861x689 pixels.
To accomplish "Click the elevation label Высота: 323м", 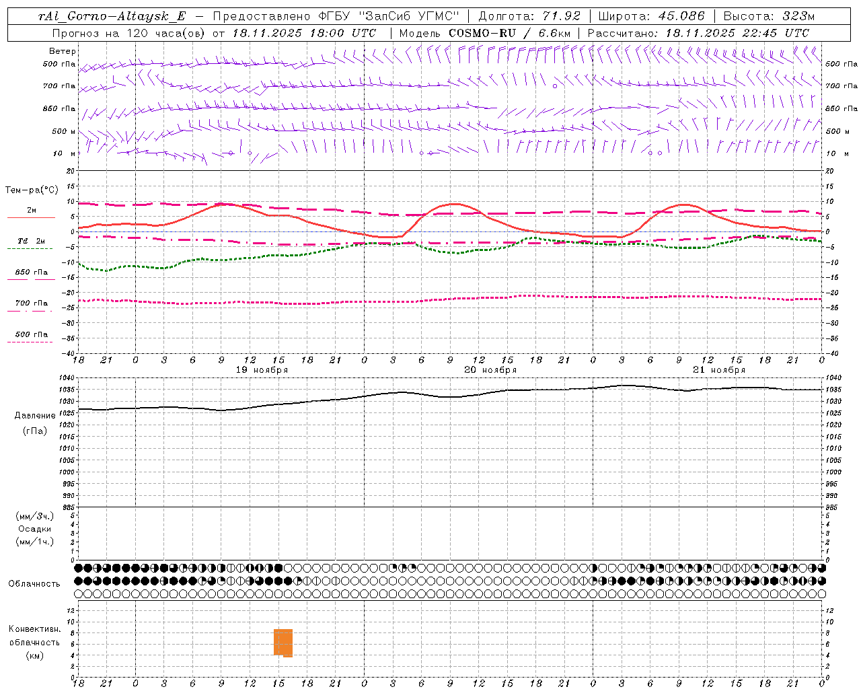I will coord(770,16).
